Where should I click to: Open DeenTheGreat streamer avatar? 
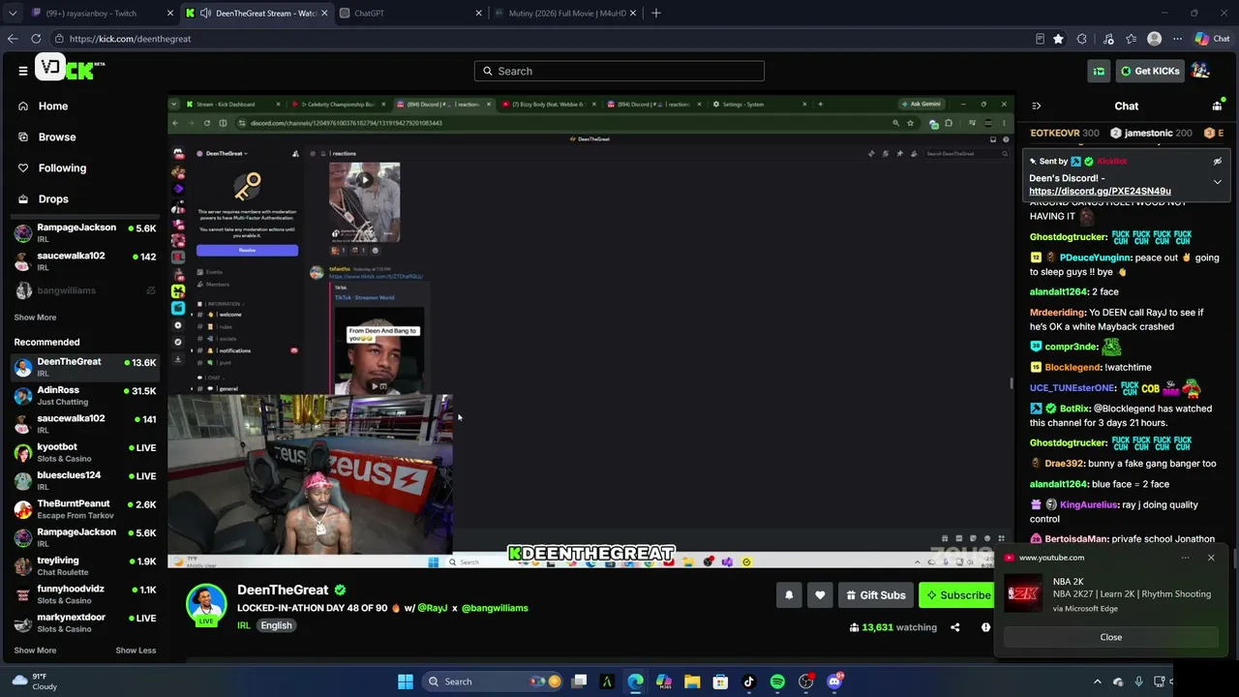[x=205, y=605]
